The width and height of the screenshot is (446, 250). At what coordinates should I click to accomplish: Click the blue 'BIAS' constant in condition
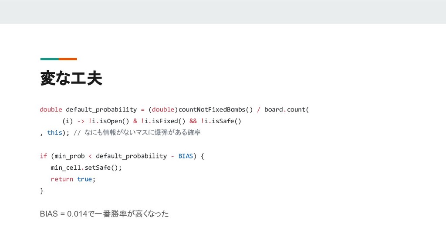(186, 156)
